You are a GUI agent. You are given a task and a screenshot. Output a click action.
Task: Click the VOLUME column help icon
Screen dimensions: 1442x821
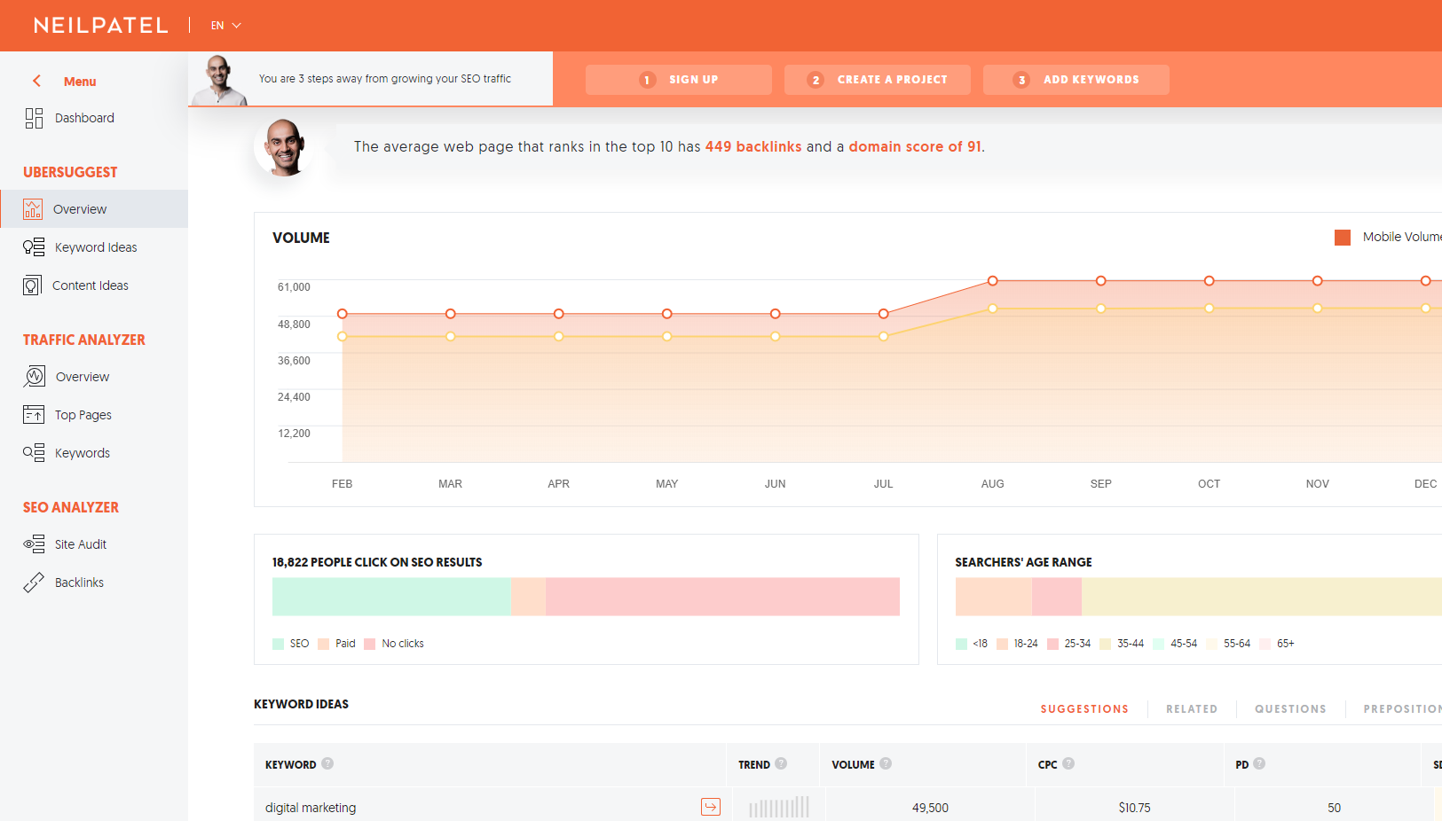pos(886,763)
